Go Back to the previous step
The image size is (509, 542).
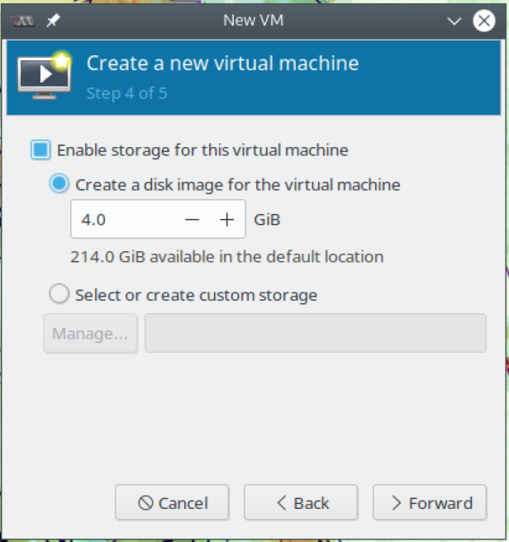[301, 502]
